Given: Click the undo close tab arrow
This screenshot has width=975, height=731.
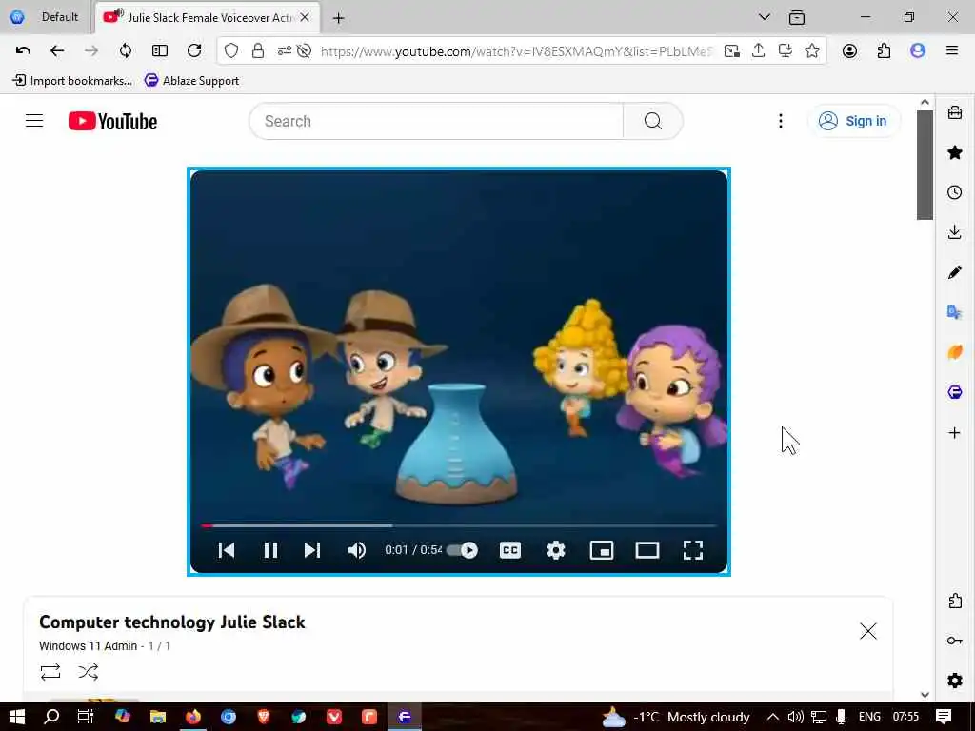Looking at the screenshot, I should pyautogui.click(x=23, y=51).
